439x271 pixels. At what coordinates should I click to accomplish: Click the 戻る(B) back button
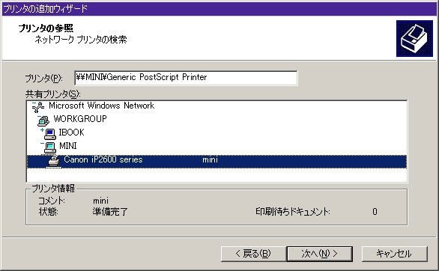253,254
